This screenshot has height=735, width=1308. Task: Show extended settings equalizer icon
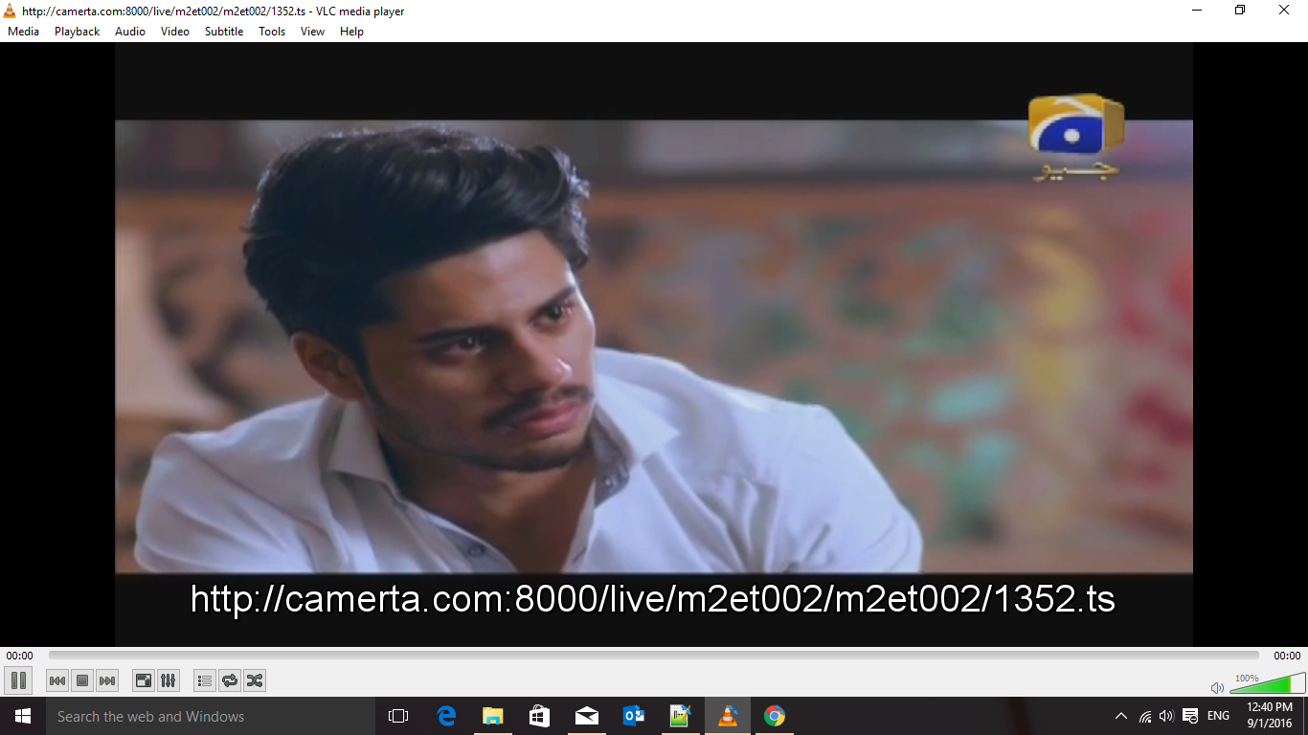click(x=168, y=680)
